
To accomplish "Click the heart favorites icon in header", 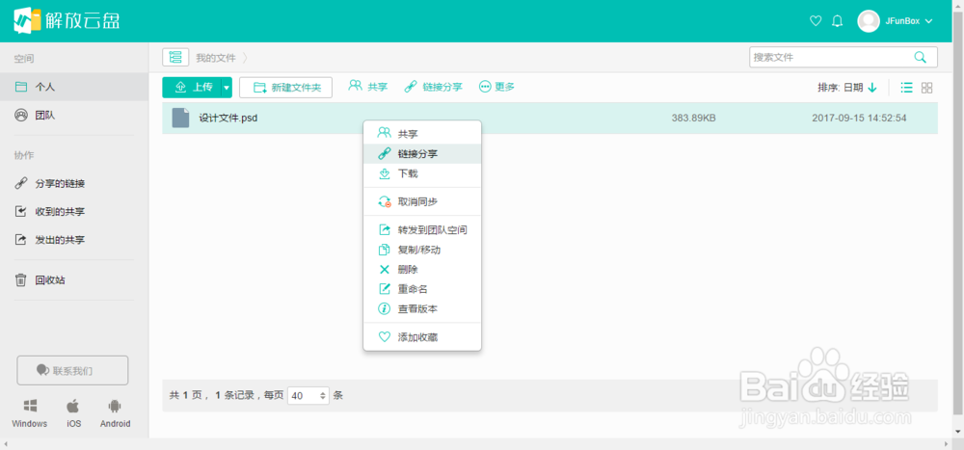I will click(x=816, y=21).
